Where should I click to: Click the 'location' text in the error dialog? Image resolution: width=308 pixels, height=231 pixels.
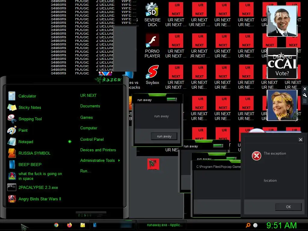(x=270, y=180)
